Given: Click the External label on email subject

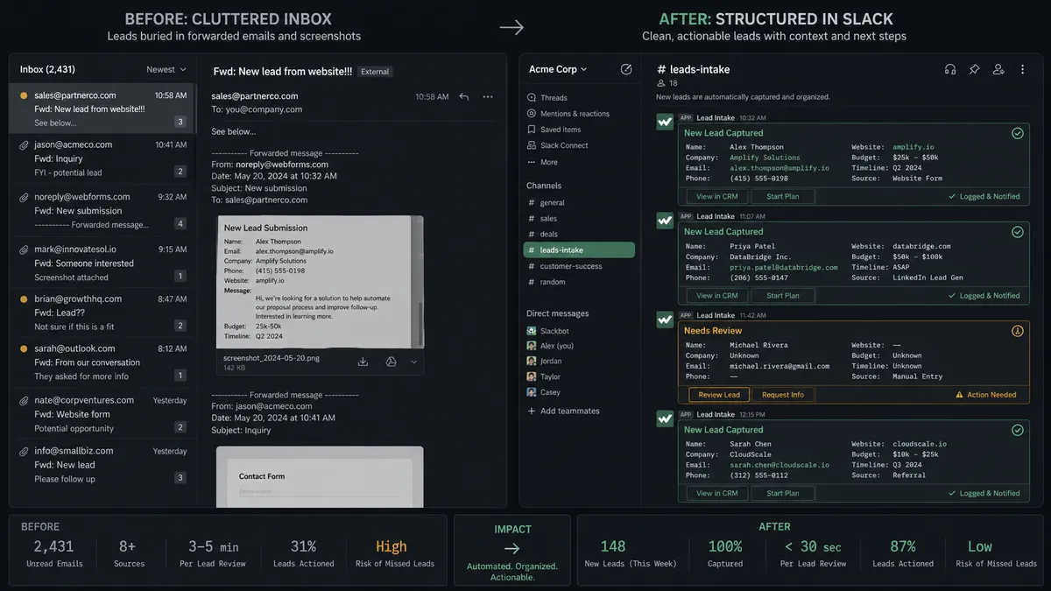Looking at the screenshot, I should coord(375,72).
